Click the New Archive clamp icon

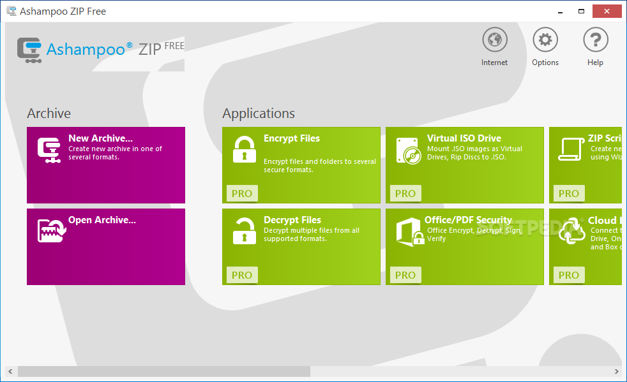(49, 151)
